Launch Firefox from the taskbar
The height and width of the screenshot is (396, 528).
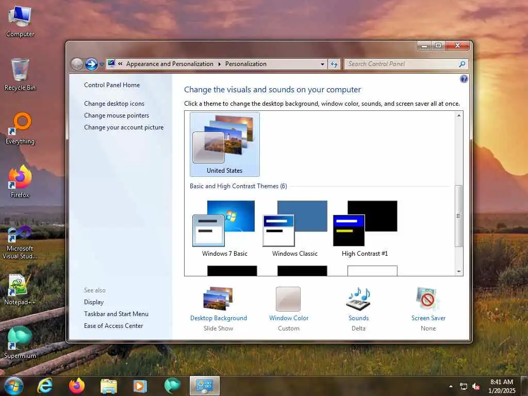(x=77, y=386)
